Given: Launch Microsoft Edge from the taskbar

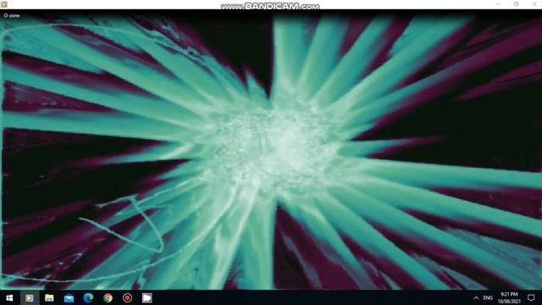Looking at the screenshot, I should coord(88,297).
